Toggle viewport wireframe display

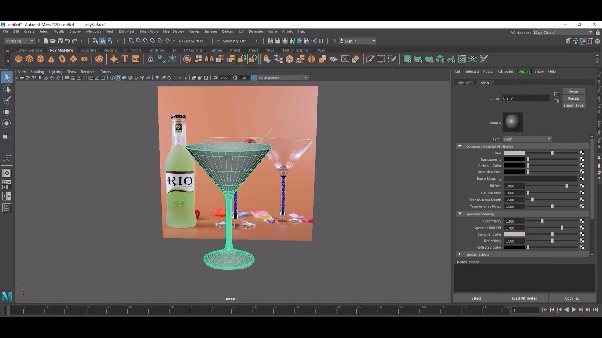tap(112, 78)
